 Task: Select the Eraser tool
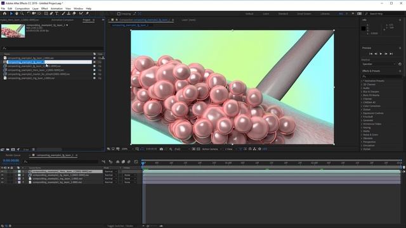tap(74, 13)
